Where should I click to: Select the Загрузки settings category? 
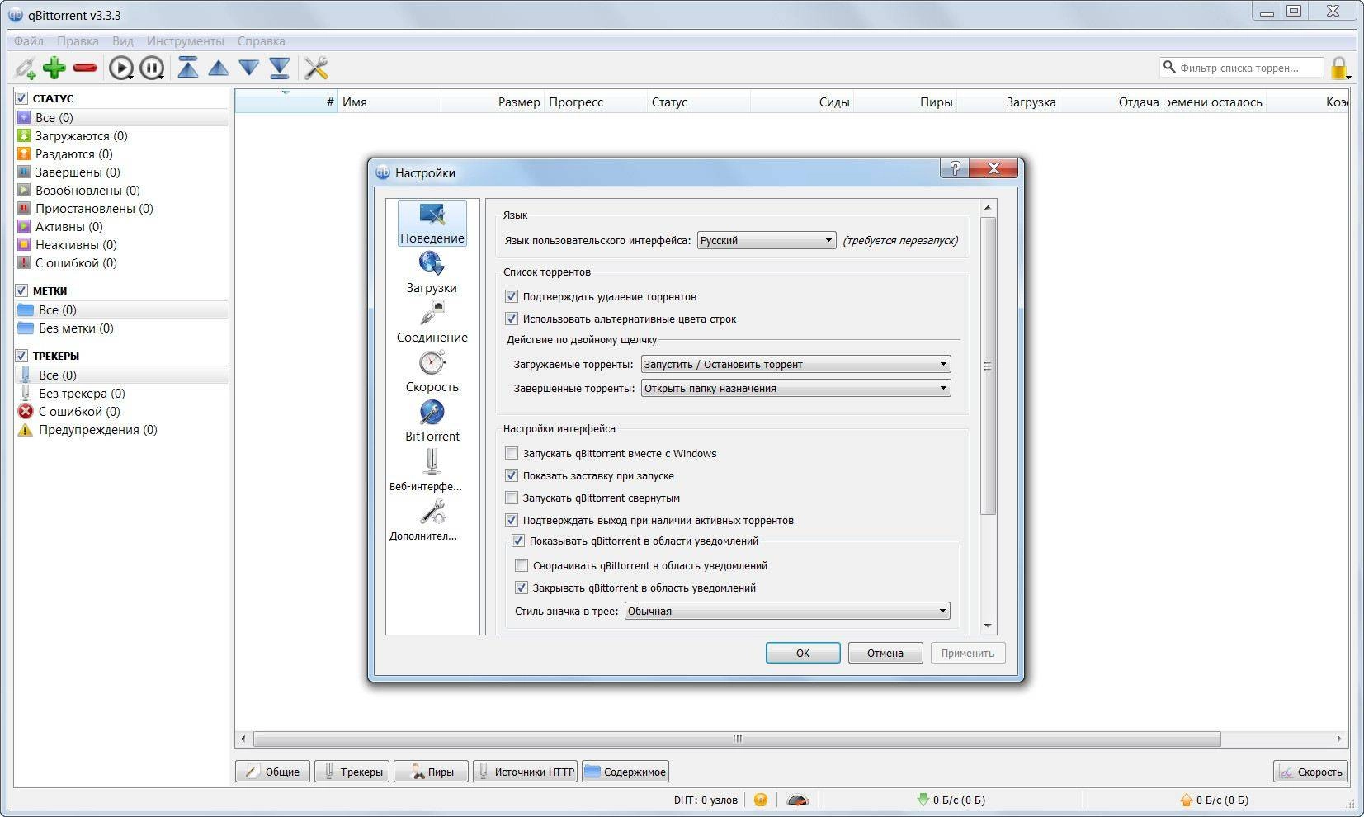point(432,272)
